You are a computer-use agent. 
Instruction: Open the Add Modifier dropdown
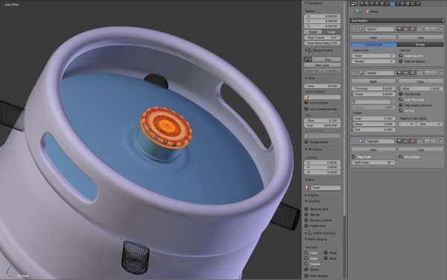[x=397, y=21]
